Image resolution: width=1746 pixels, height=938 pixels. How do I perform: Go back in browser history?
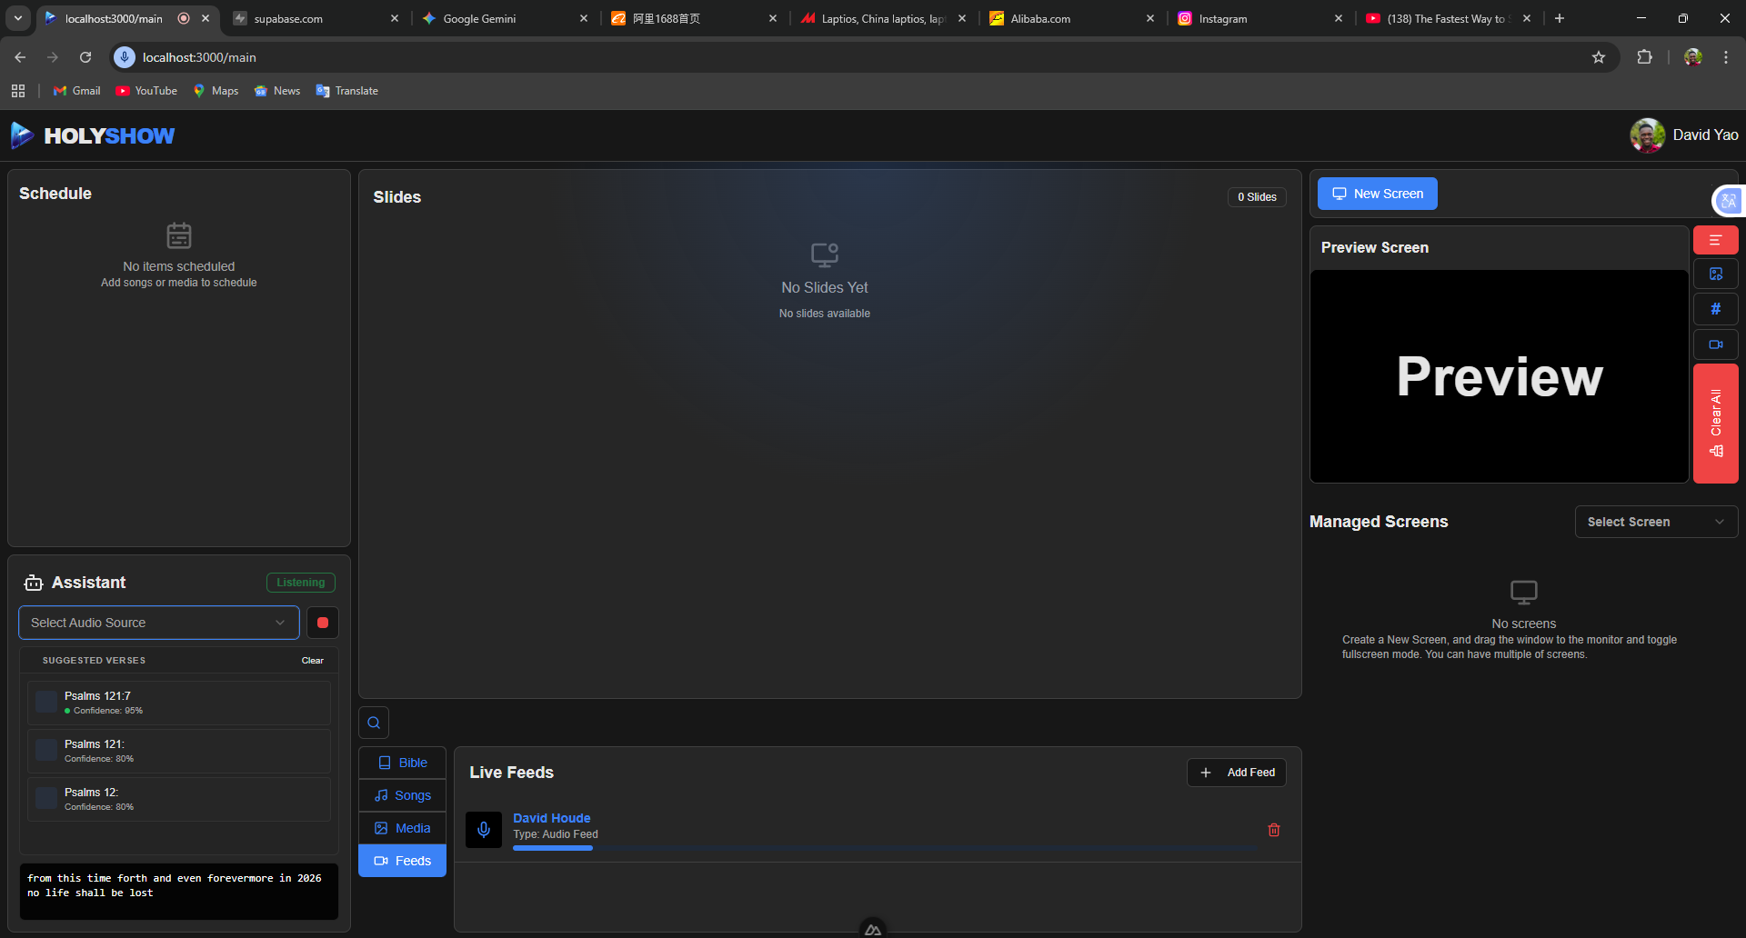[20, 57]
